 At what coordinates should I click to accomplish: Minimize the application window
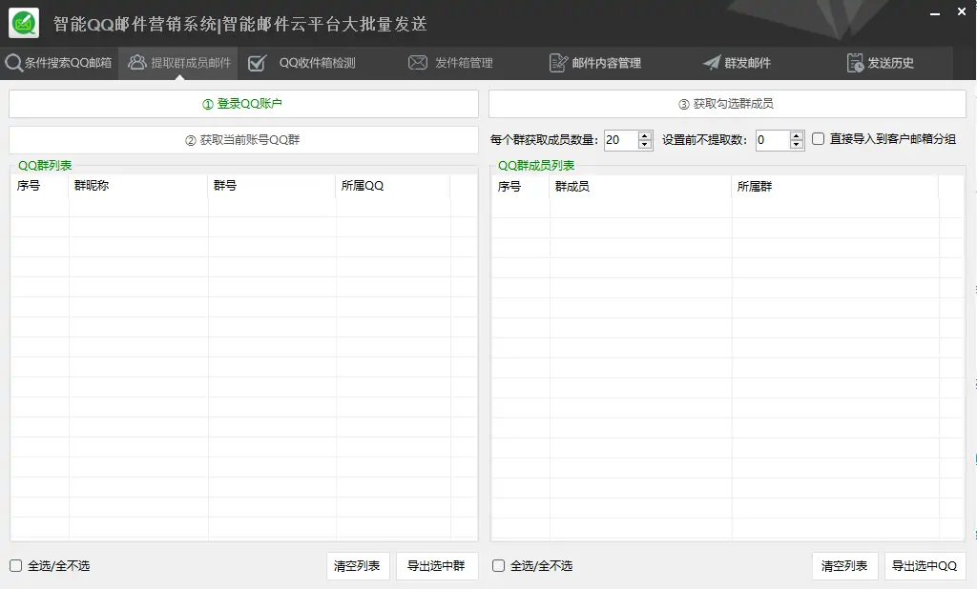point(935,12)
